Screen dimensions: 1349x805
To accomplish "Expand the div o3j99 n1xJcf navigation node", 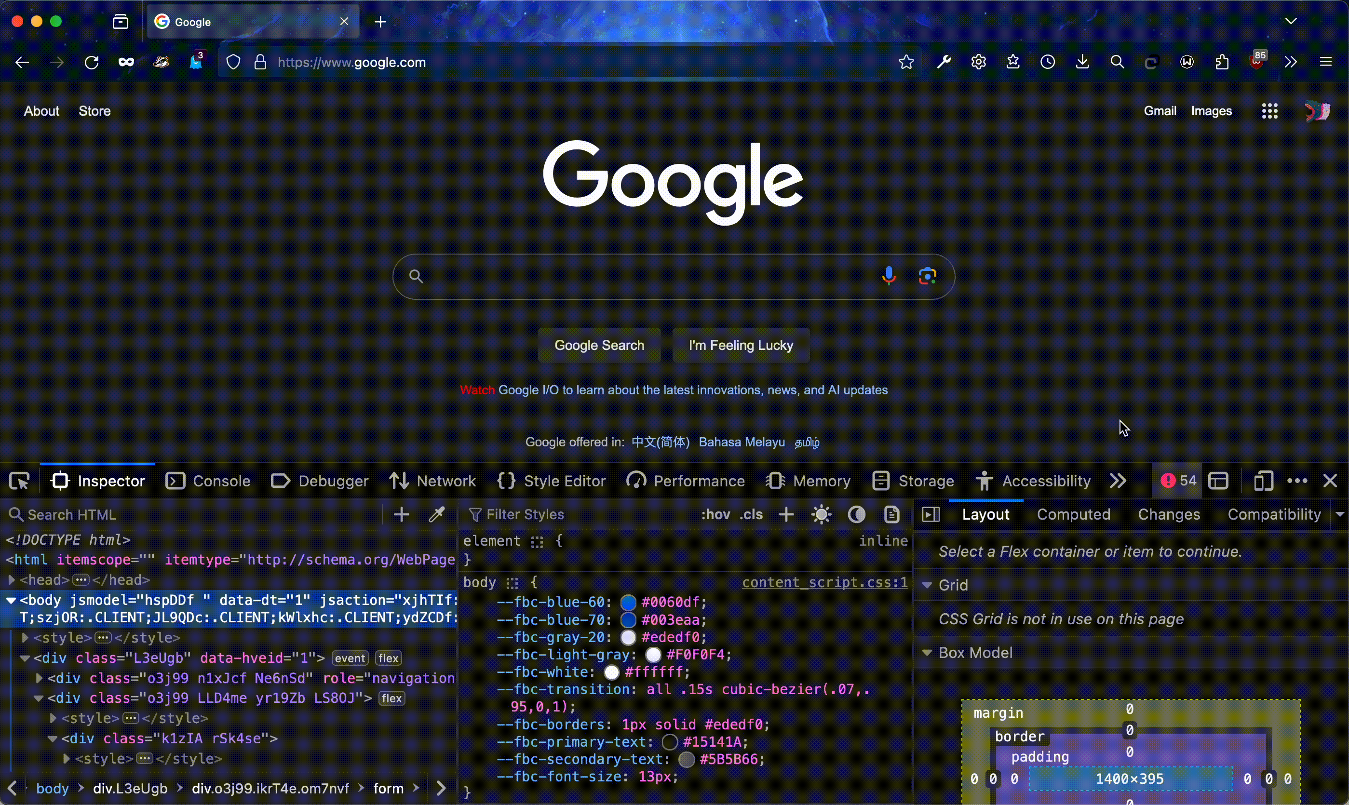I will click(x=39, y=679).
